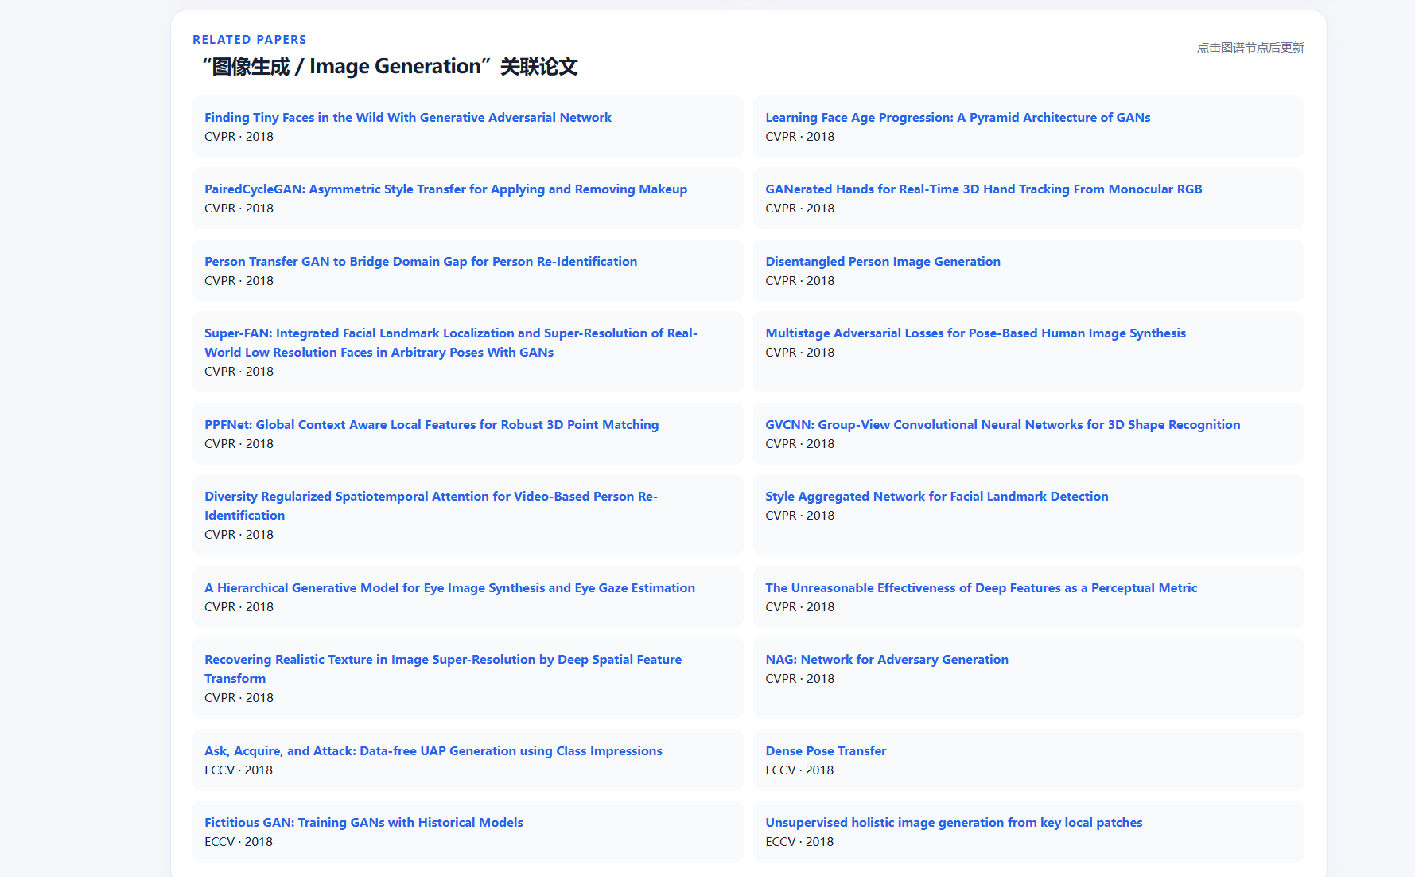Open 'Learning Face Age Progression' paper link

tap(958, 118)
